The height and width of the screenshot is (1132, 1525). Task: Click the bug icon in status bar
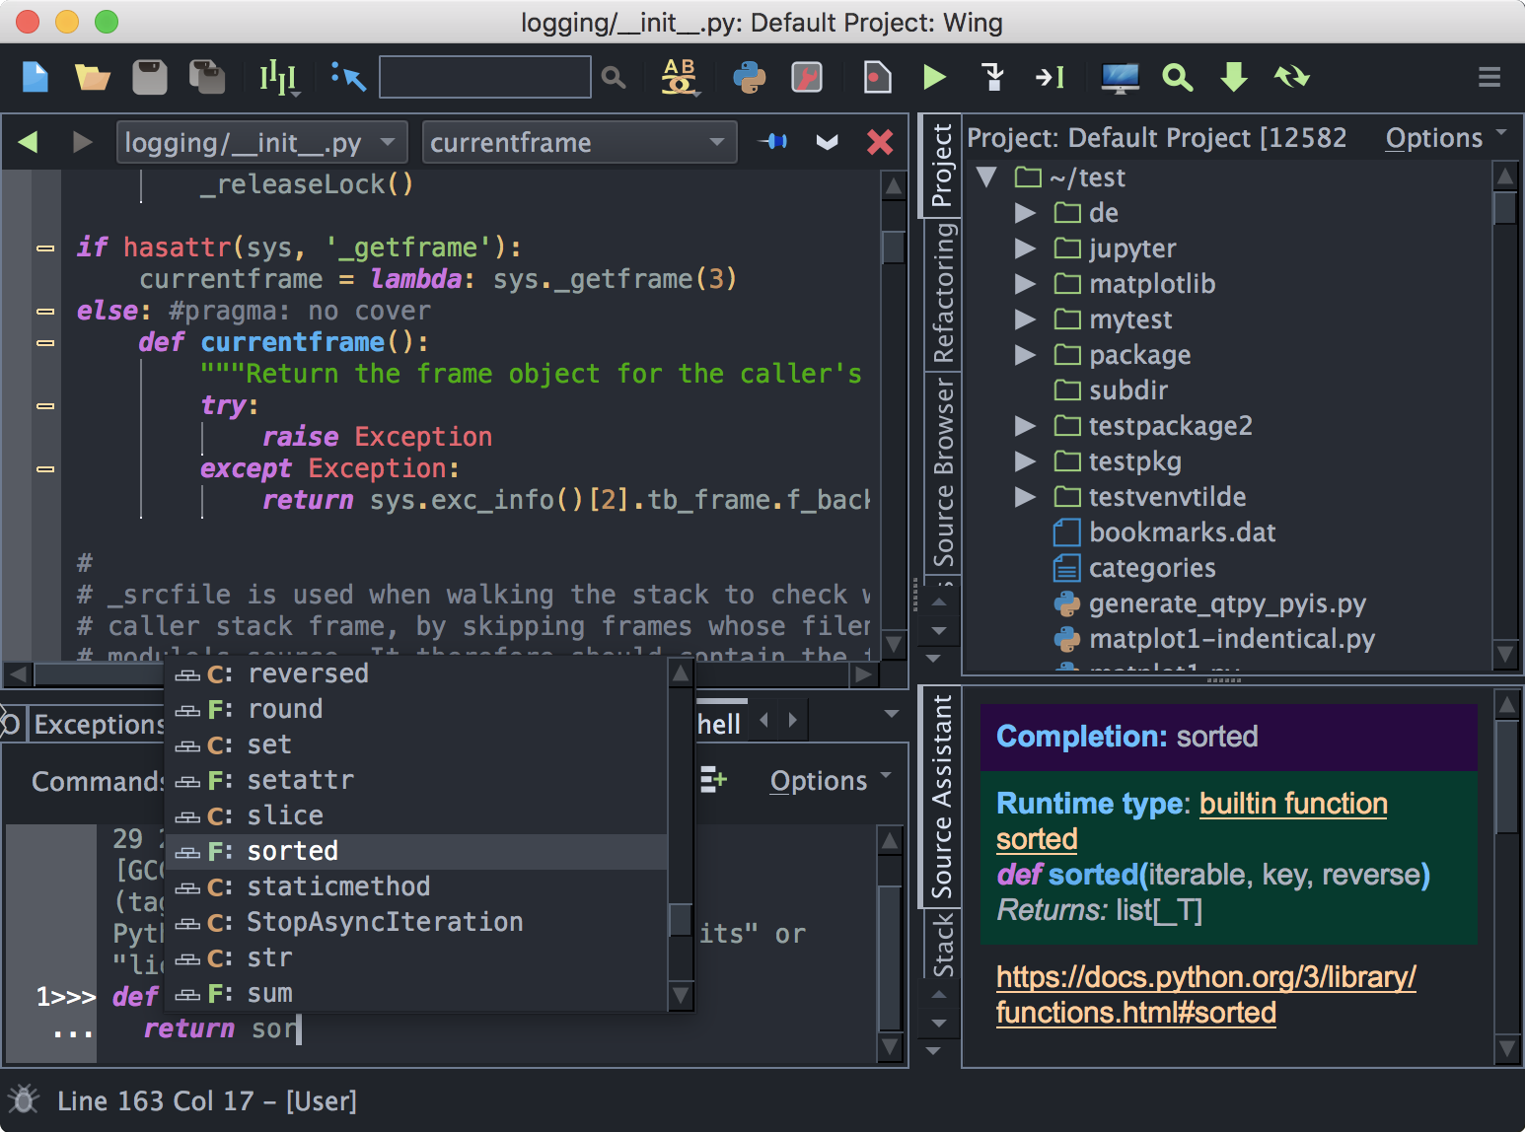[24, 1099]
